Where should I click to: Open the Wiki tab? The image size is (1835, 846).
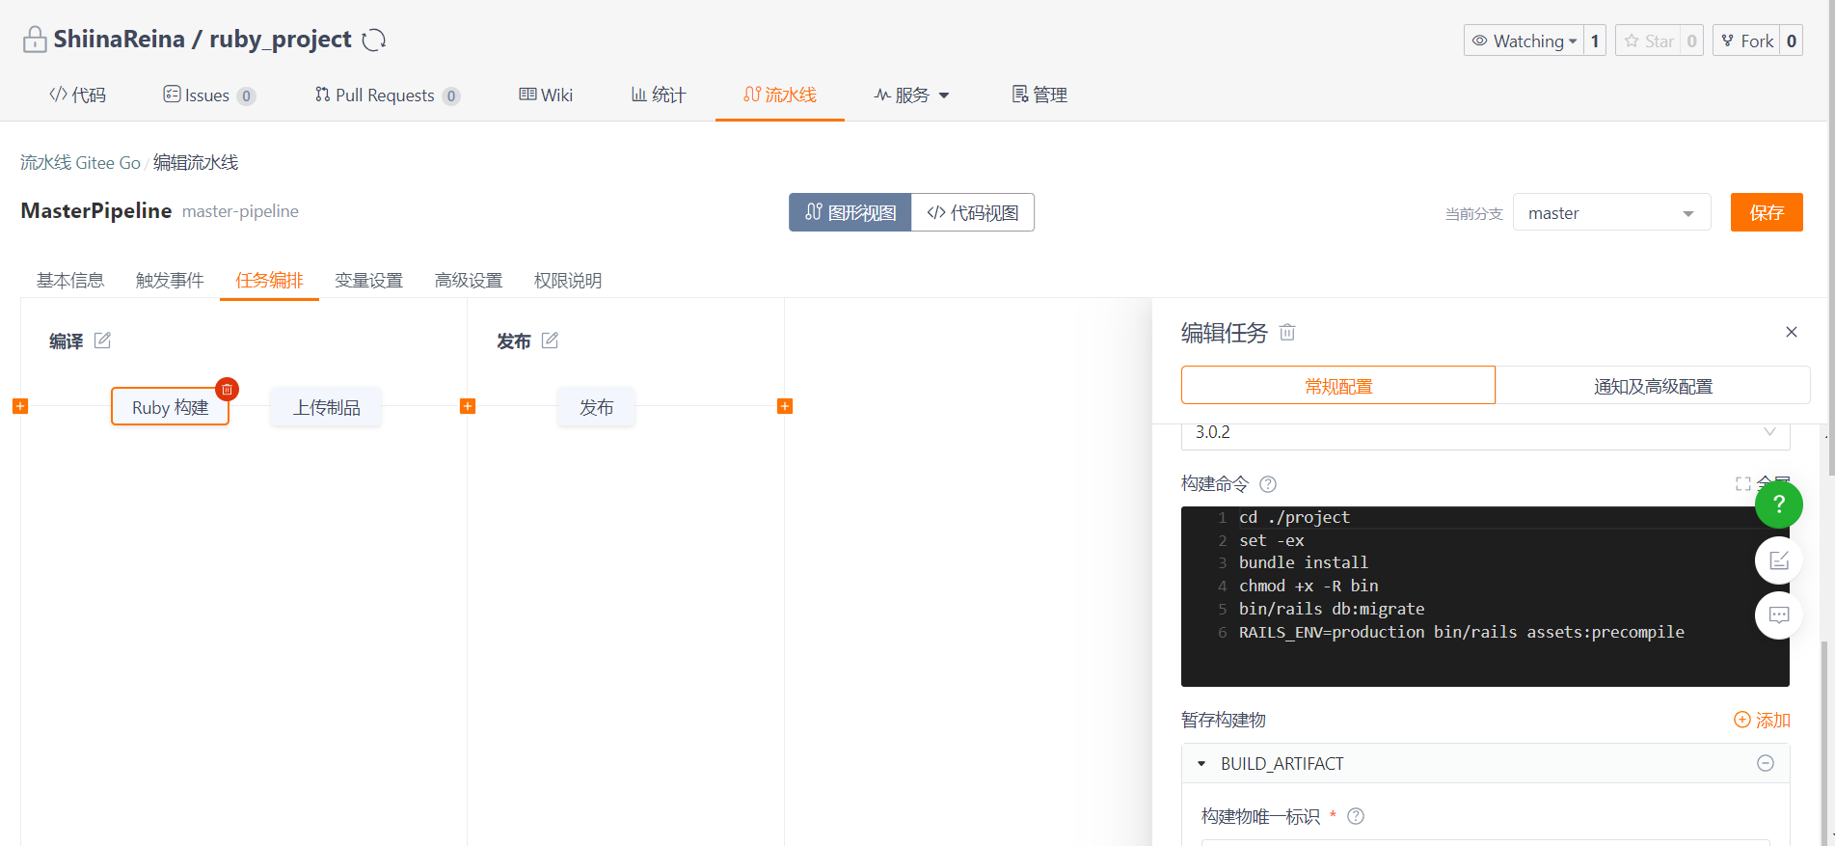pos(546,95)
